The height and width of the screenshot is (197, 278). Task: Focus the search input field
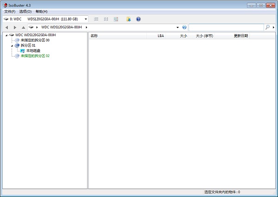coord(226,27)
